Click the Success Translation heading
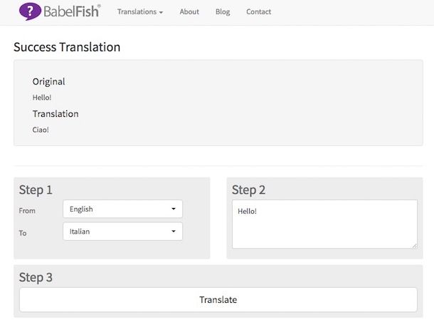This screenshot has width=434, height=327. (67, 48)
